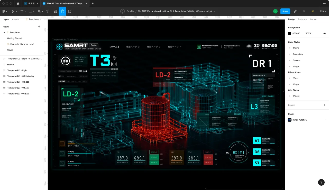The image size is (329, 190).
Task: Activate the Hand tool
Action: pos(62,11)
